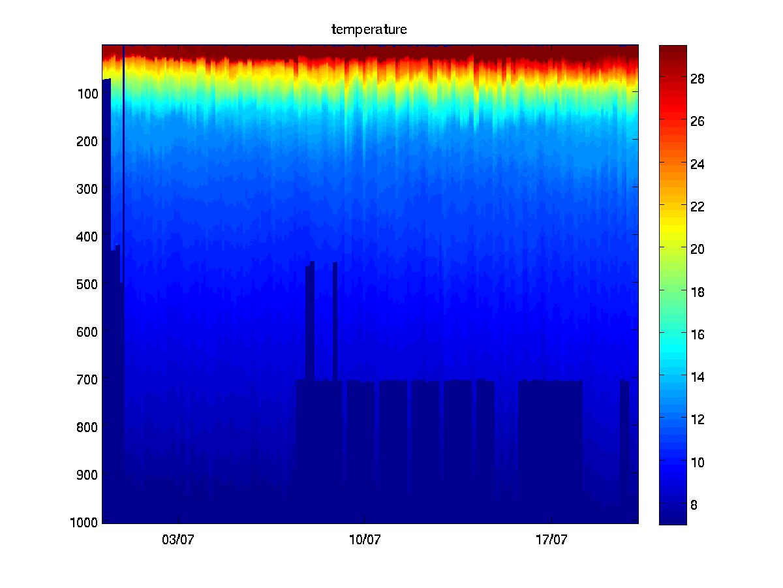This screenshot has height=588, width=783.
Task: Click the colorbar label 22
Action: coord(697,206)
